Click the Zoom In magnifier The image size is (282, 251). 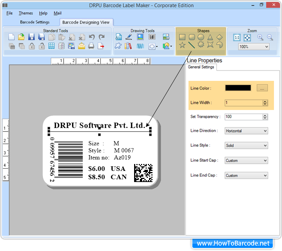tap(260, 37)
